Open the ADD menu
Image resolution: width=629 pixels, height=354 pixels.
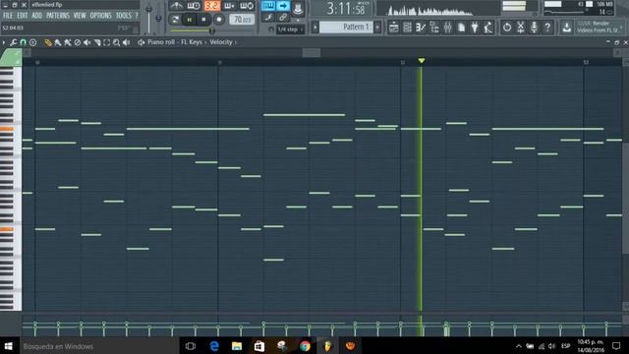pos(36,16)
